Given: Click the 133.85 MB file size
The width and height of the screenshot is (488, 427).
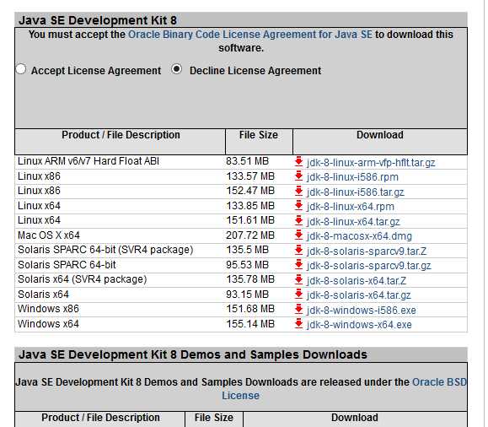Looking at the screenshot, I should 250,206.
